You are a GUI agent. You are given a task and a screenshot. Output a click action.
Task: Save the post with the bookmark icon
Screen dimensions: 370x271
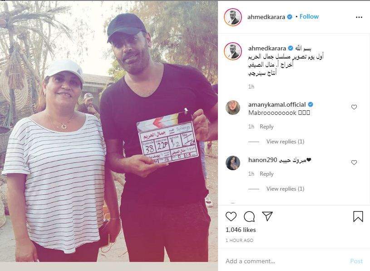[358, 216]
